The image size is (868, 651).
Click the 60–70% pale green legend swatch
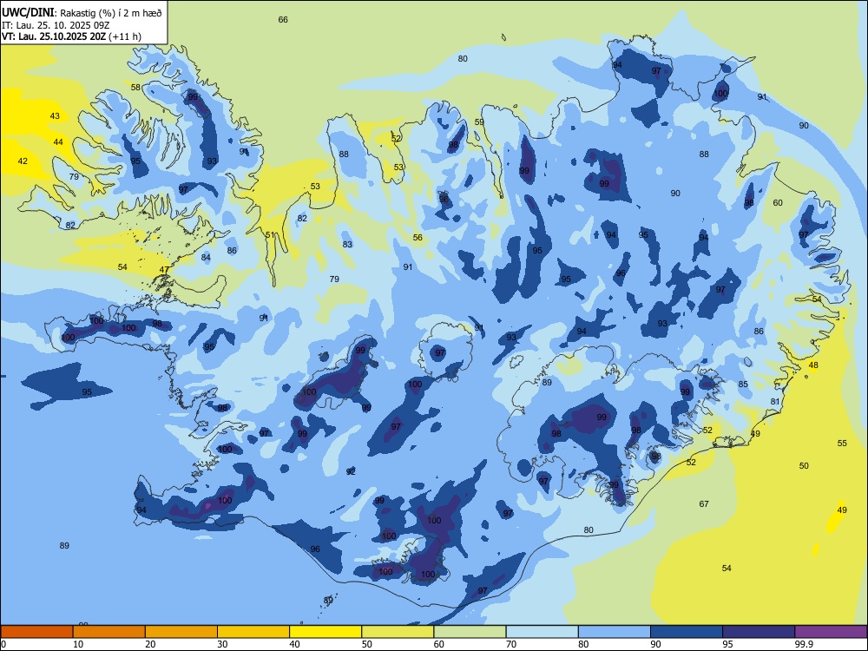(x=470, y=632)
